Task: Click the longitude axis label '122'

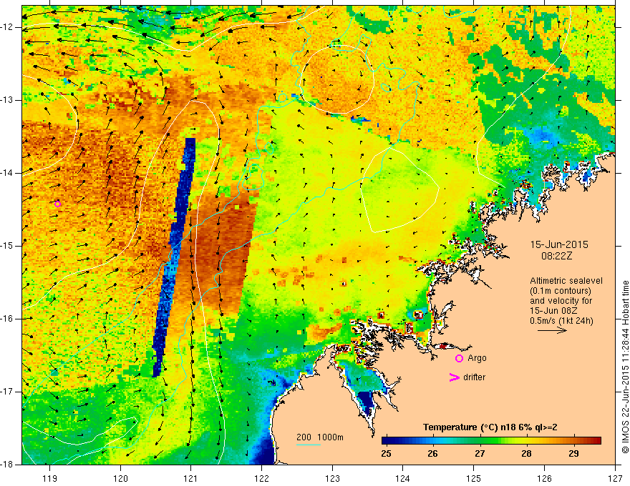Action: pyautogui.click(x=261, y=478)
